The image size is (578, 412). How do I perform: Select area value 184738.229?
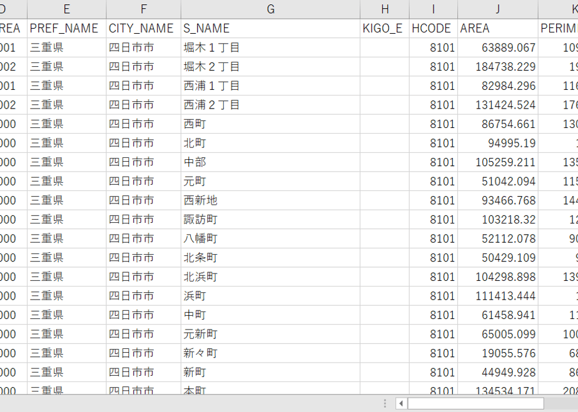coord(498,67)
